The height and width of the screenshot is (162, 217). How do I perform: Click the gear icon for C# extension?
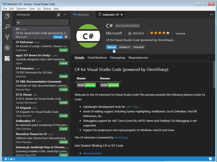(66, 37)
